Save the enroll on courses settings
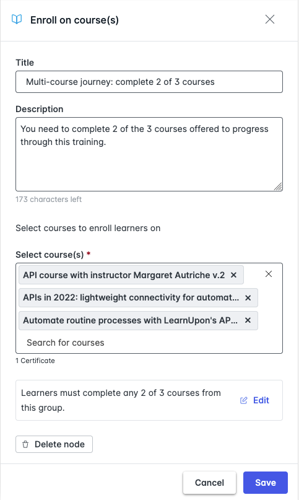Viewport: 299px width, 500px height. click(266, 483)
